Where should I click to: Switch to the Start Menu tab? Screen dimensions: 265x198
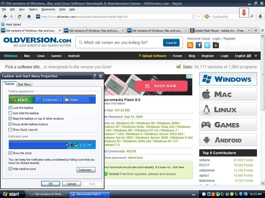(24, 84)
